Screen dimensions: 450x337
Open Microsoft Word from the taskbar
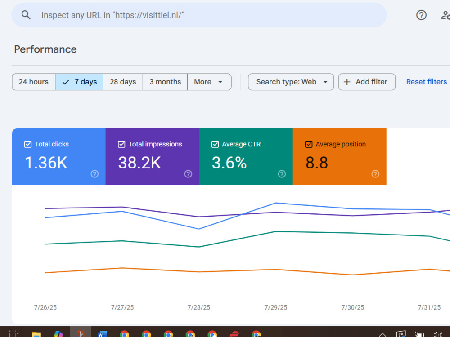[x=103, y=334]
